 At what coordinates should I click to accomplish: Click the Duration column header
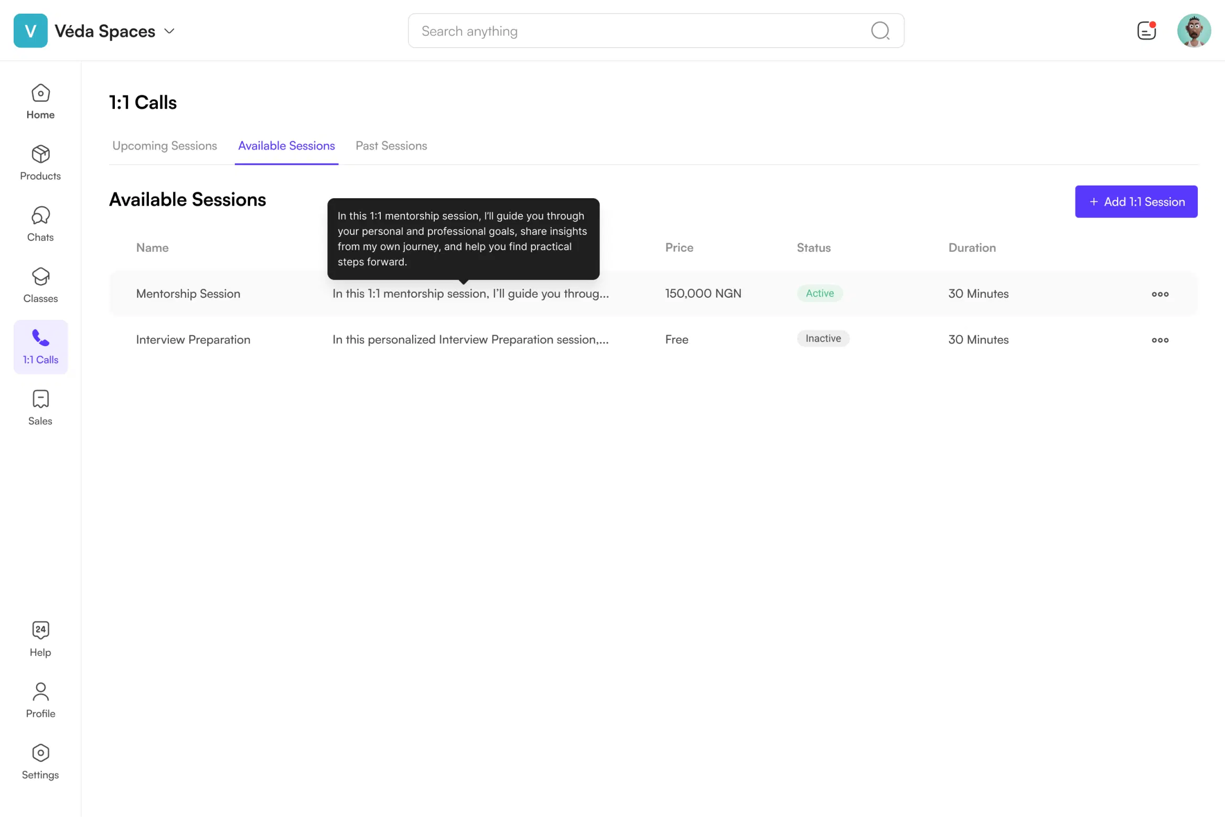tap(972, 248)
